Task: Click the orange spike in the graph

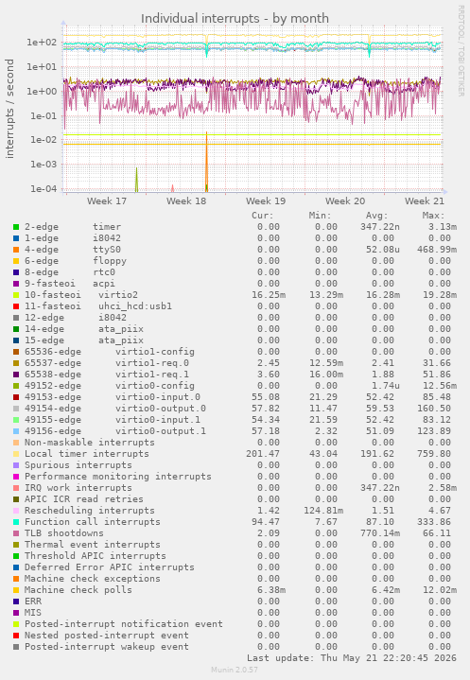Action: pos(206,163)
